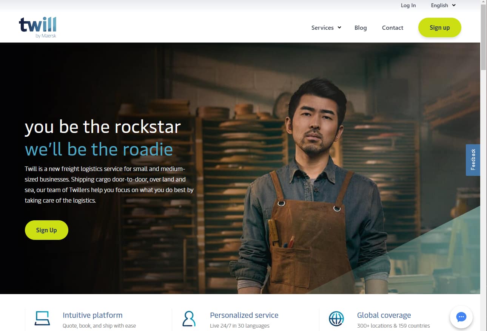Image resolution: width=487 pixels, height=331 pixels.
Task: Open the Contact menu item
Action: pyautogui.click(x=392, y=27)
